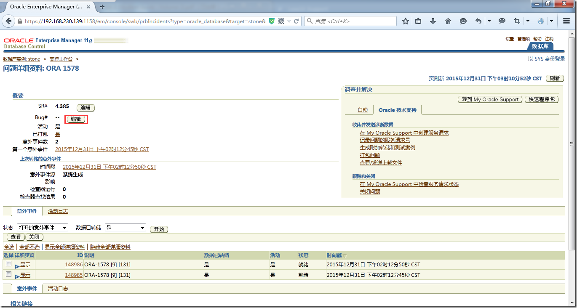Open the bookmarks list icon

pyautogui.click(x=418, y=21)
